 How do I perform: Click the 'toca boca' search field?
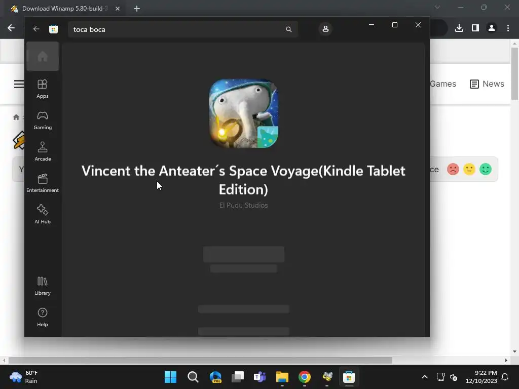(182, 29)
